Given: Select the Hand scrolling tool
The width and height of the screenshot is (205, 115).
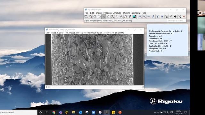Looking at the screenshot, I should (x=130, y=17).
